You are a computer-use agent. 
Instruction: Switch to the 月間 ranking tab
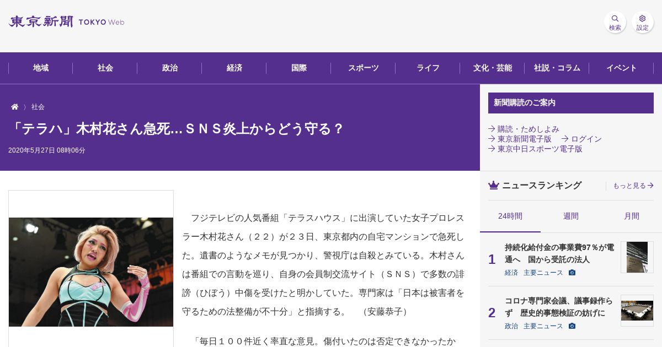(x=632, y=216)
